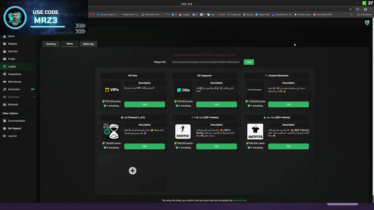
Task: Edit the 500 V-Bucks emote gift
Action: point(217,146)
